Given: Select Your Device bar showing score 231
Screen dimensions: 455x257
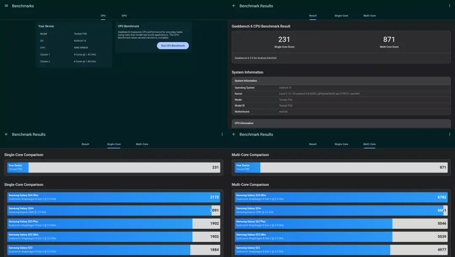Looking at the screenshot, I should (113, 167).
